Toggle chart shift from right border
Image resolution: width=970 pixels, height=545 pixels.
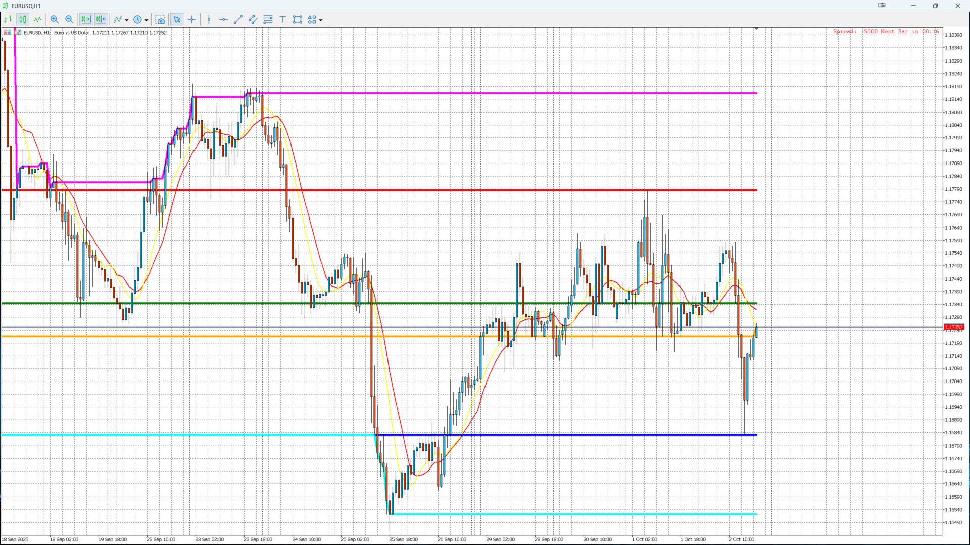tap(101, 20)
